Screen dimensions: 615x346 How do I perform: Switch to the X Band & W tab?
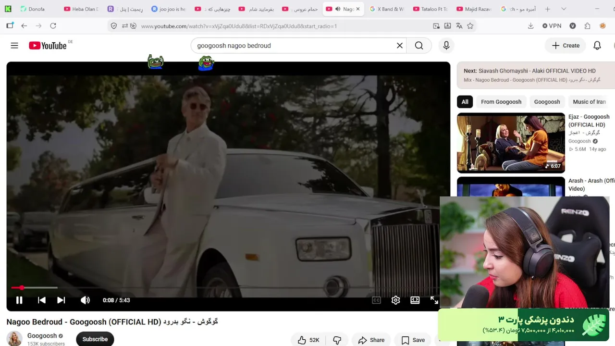pyautogui.click(x=386, y=9)
